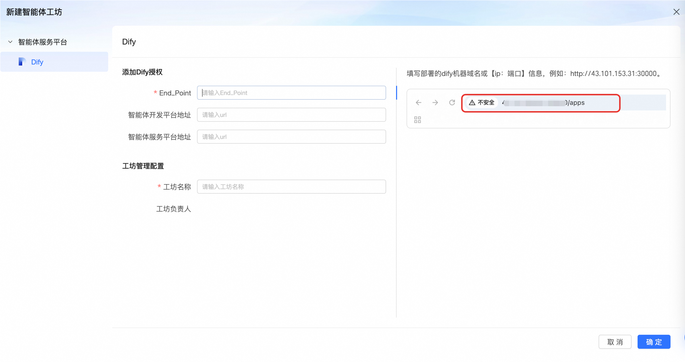Click the End_Point field label

175,93
